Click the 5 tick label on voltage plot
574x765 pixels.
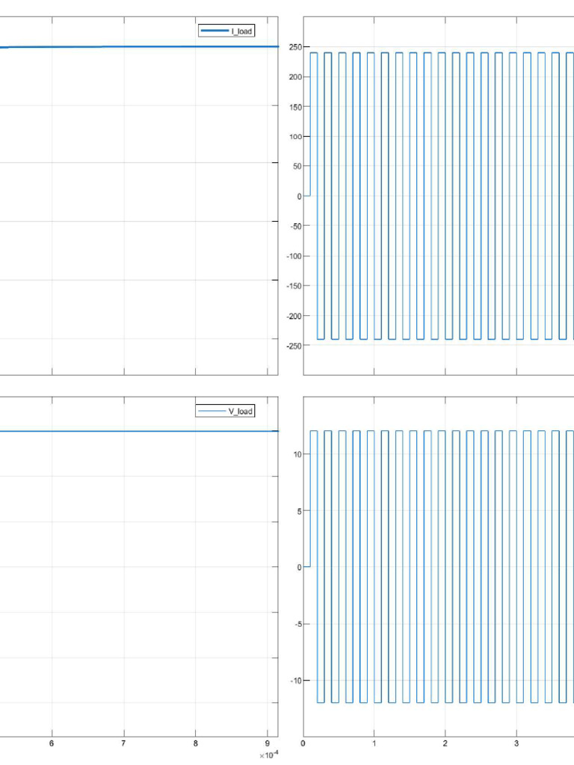pos(299,511)
